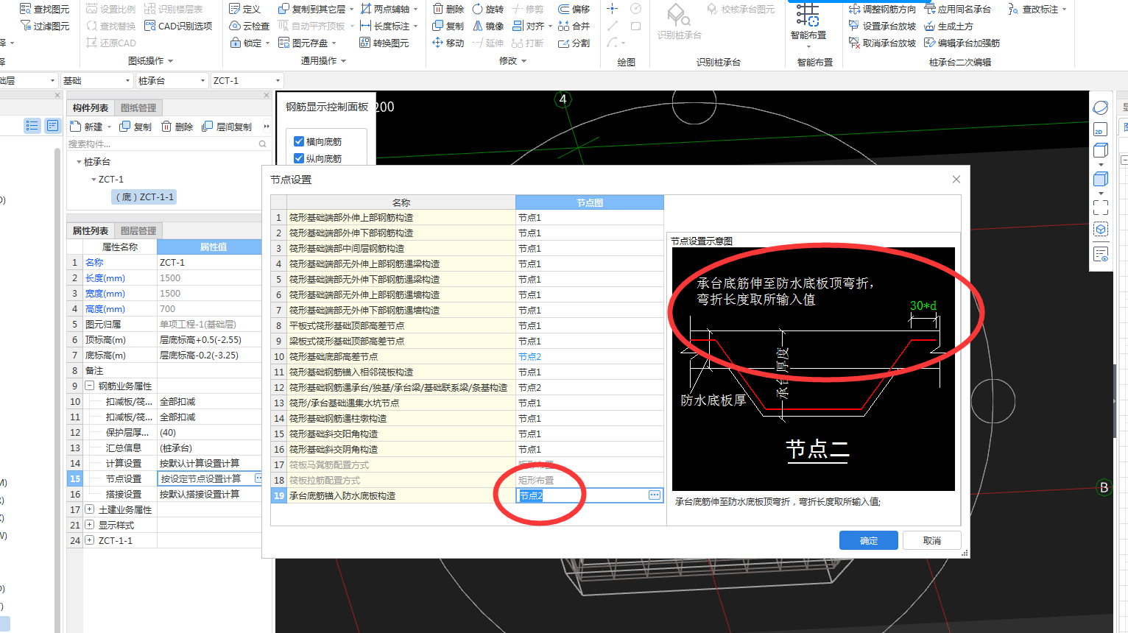Select the 构件列表 tab
This screenshot has height=633, width=1128.
click(x=91, y=107)
